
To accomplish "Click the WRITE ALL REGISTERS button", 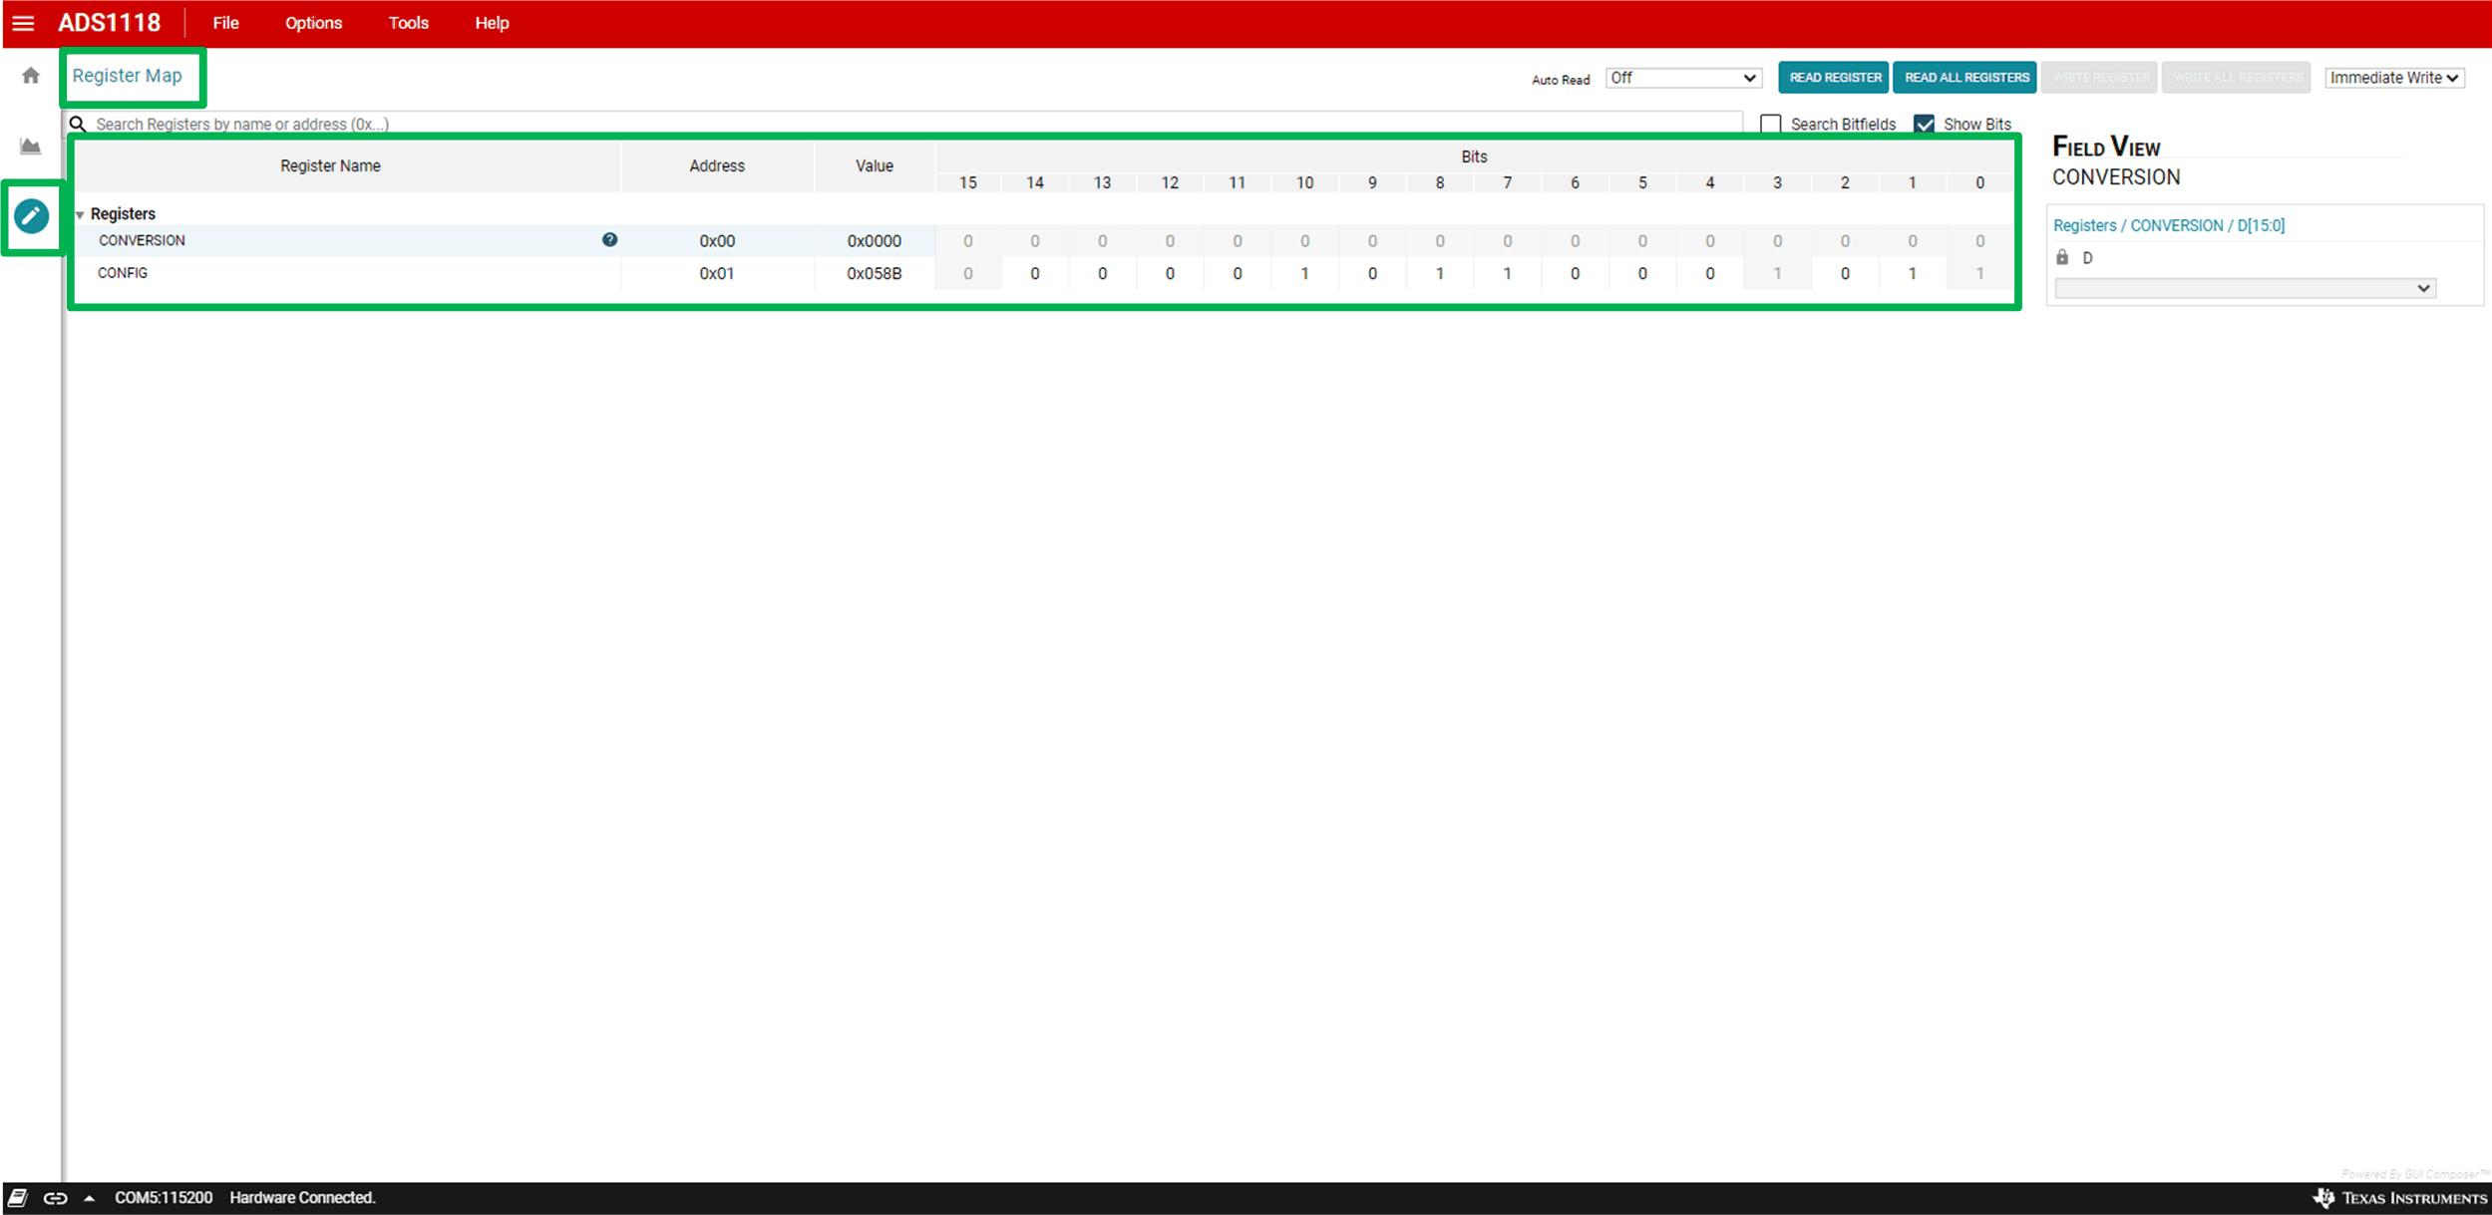I will click(2237, 78).
